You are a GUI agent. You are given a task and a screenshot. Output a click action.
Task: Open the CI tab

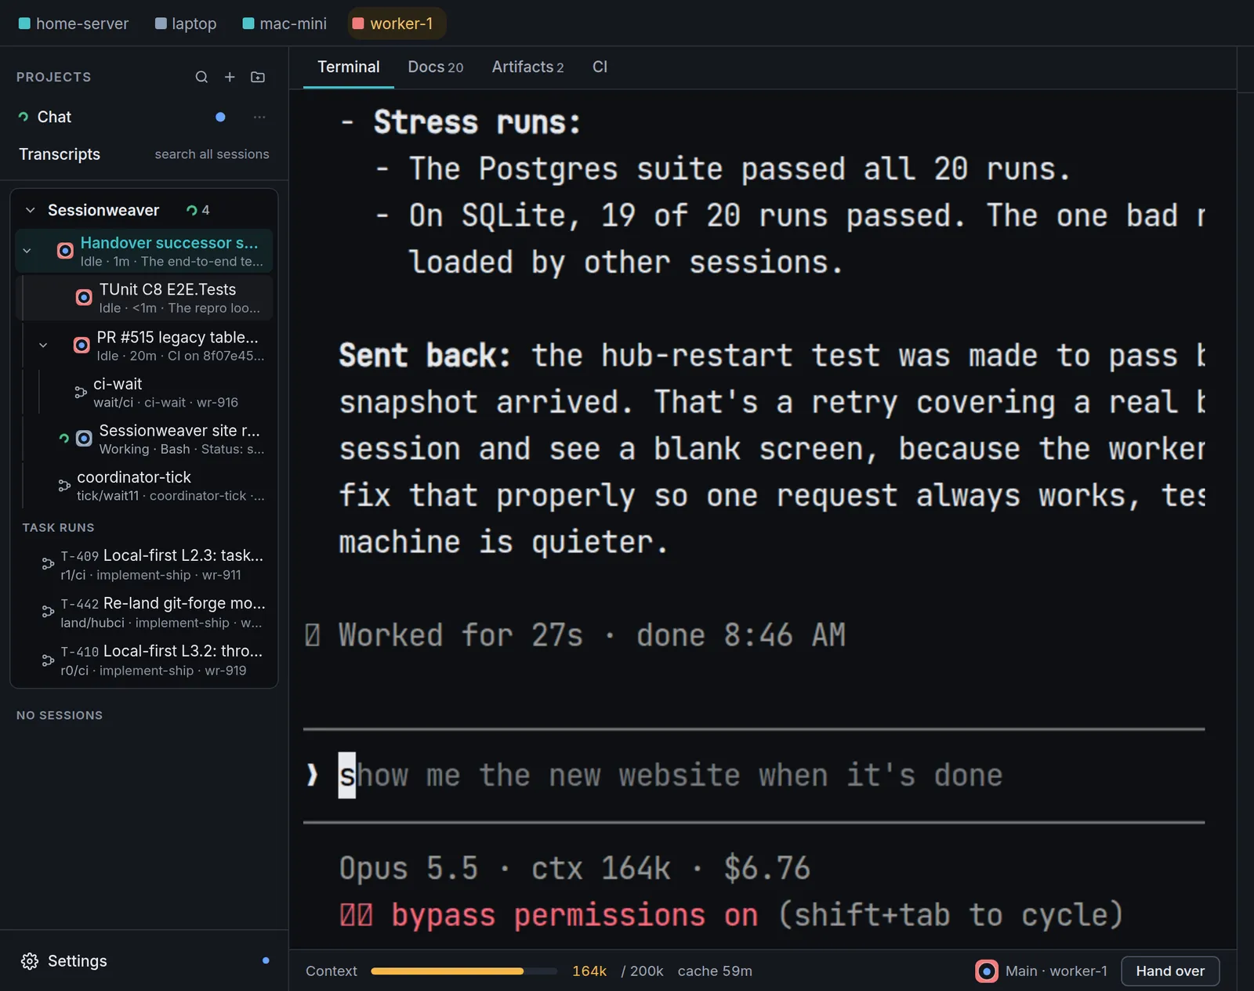tap(600, 67)
